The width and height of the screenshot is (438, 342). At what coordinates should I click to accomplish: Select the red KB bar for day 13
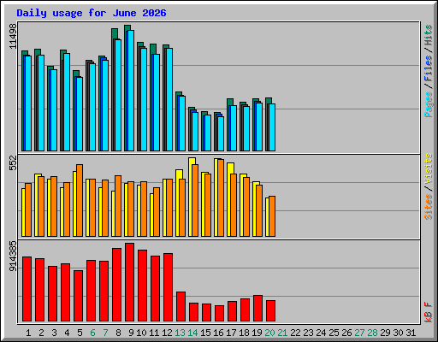click(x=181, y=306)
